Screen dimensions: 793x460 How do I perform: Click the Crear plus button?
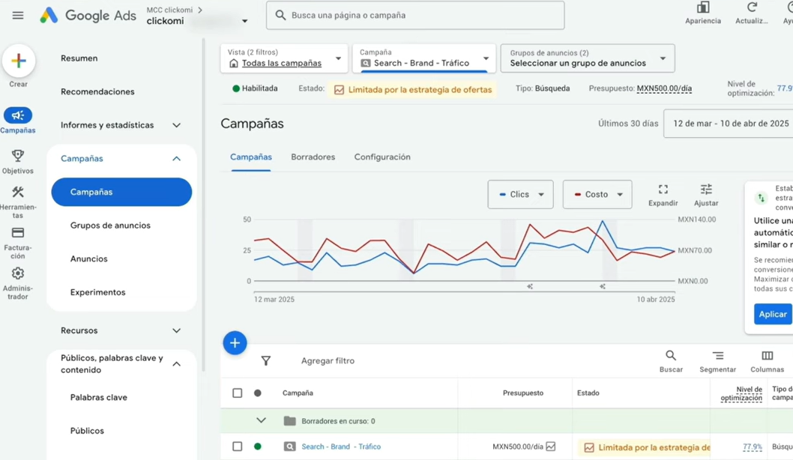[19, 61]
